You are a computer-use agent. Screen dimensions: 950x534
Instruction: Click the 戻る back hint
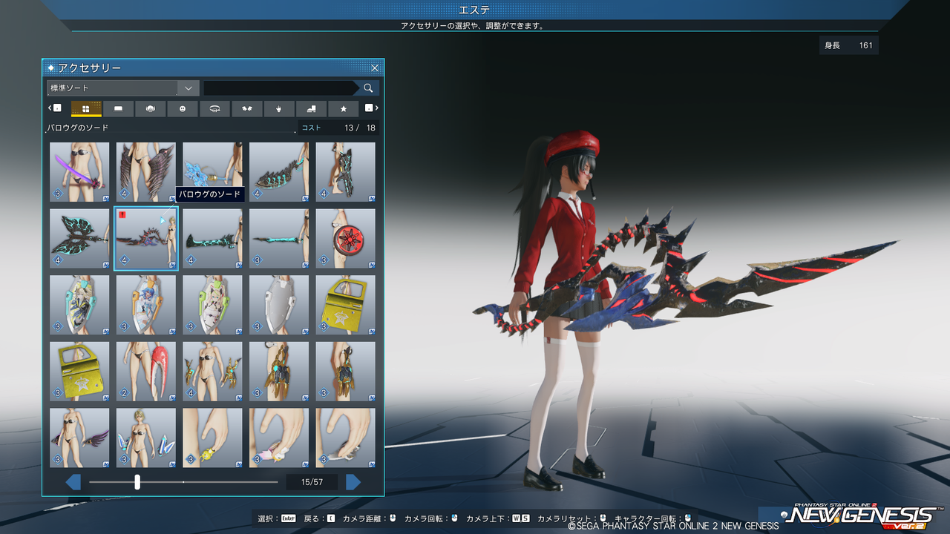pyautogui.click(x=319, y=518)
